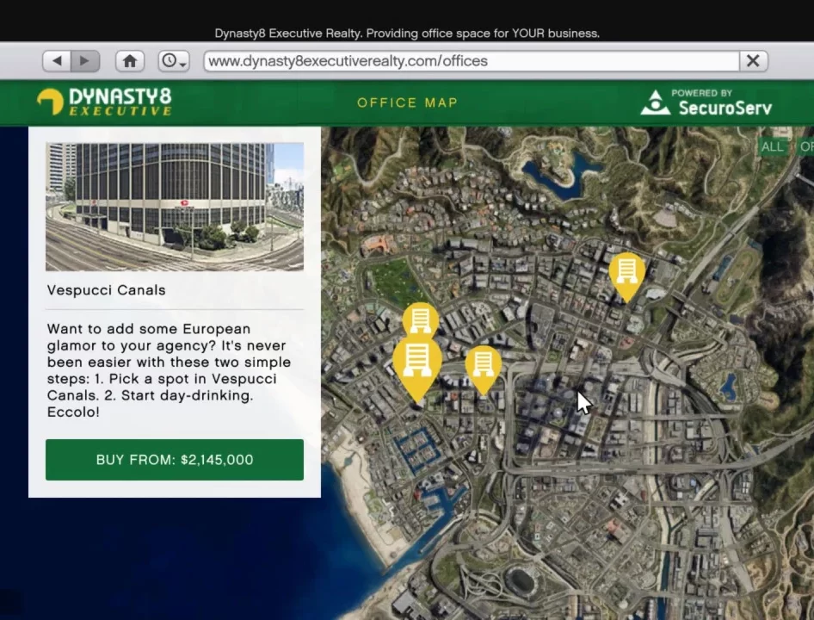This screenshot has height=620, width=814.
Task: Click the 'Want to add some European glamor' description
Action: (170, 370)
